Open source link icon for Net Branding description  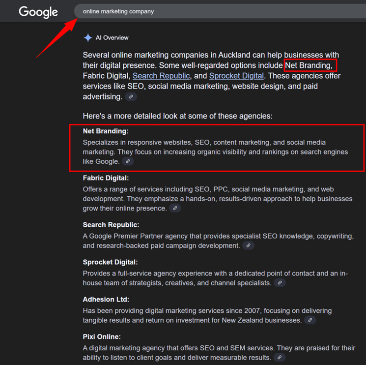[x=128, y=161]
